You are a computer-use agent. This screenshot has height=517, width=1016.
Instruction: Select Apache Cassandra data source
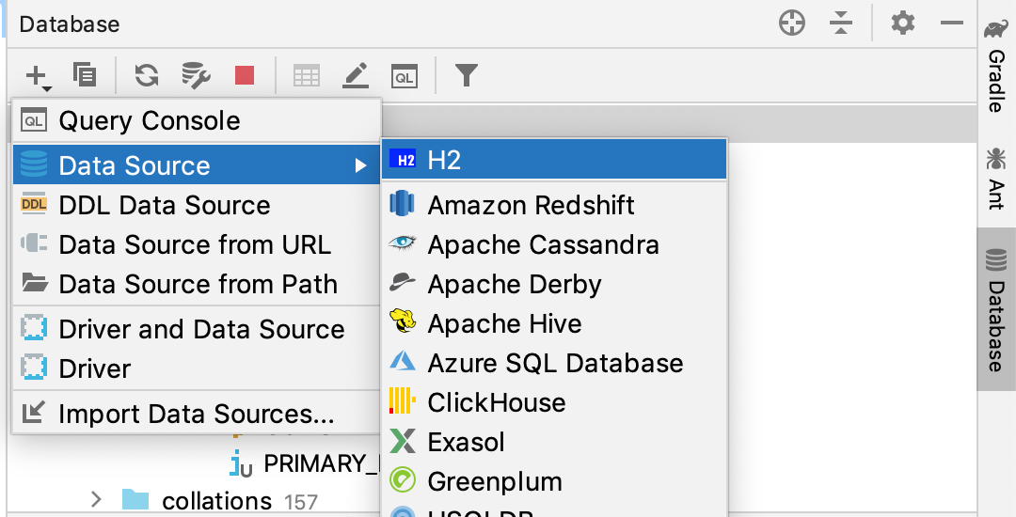[554, 244]
